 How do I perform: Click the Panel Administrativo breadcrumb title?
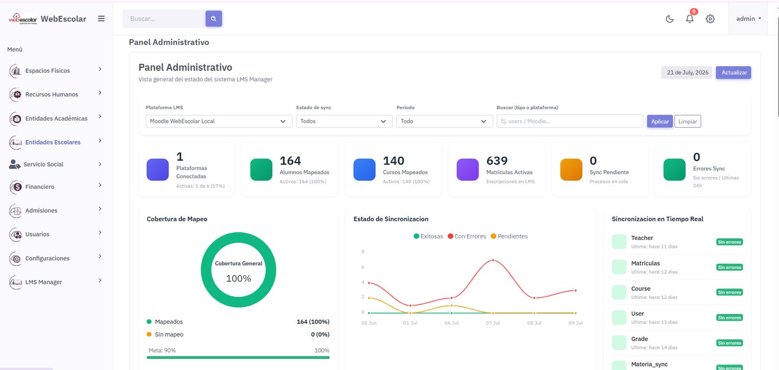click(x=169, y=42)
